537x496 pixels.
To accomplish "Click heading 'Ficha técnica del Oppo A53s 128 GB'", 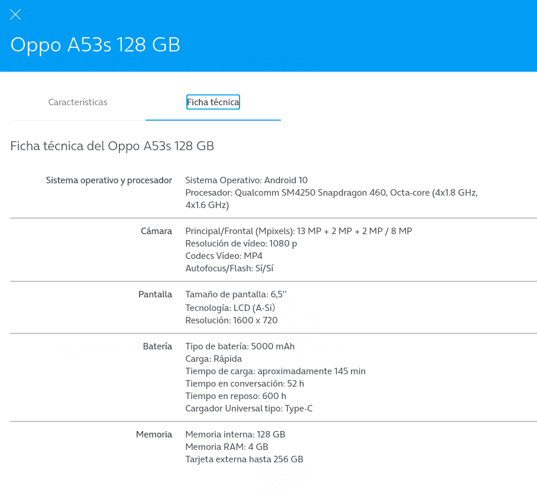I will (112, 146).
